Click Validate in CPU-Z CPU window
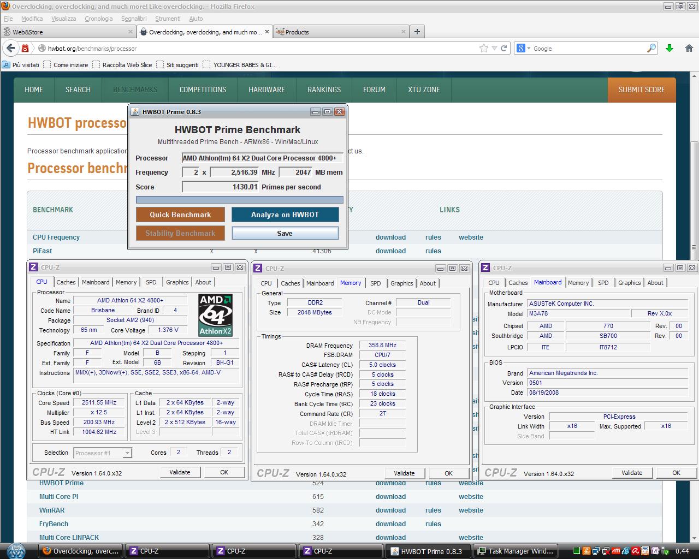 (180, 472)
